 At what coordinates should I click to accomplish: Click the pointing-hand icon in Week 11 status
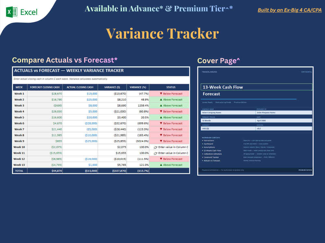155,153
